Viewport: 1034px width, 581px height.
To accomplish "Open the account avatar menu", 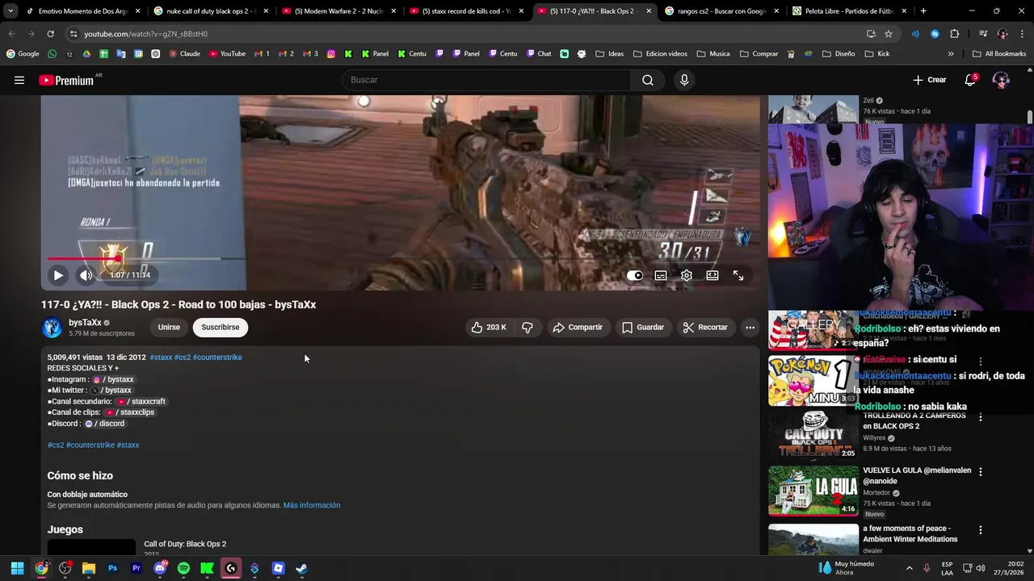I will (1001, 80).
